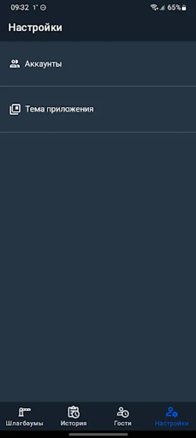The image size is (196, 438).
Task: Open the Аккаунты settings row
Action: click(x=98, y=64)
